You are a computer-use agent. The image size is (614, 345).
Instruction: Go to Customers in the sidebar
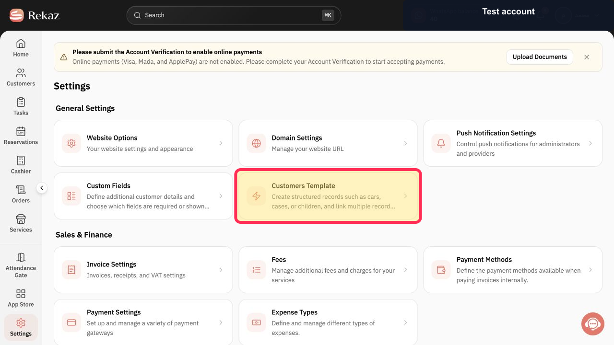(x=21, y=77)
